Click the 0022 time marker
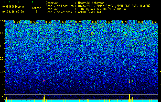Screen dimensions: 161x102 [x=33, y=22]
